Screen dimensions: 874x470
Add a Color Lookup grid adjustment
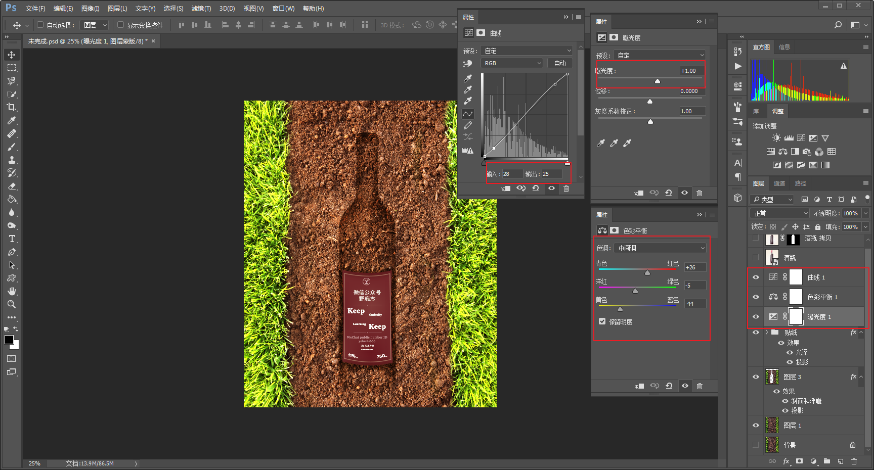click(832, 152)
